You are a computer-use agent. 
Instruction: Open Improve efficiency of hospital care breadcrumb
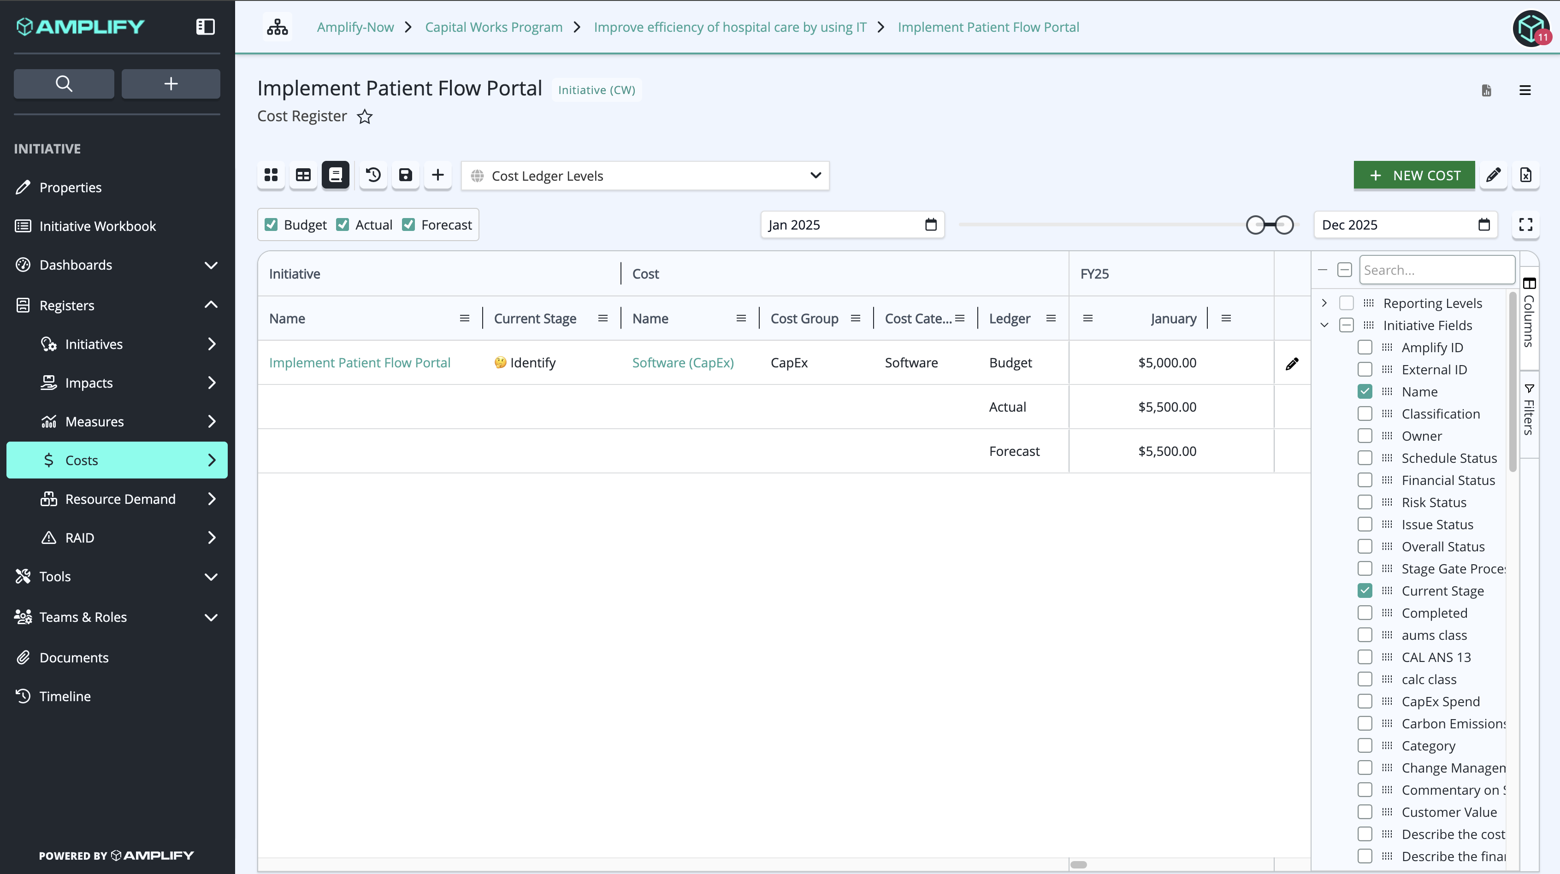coord(730,27)
